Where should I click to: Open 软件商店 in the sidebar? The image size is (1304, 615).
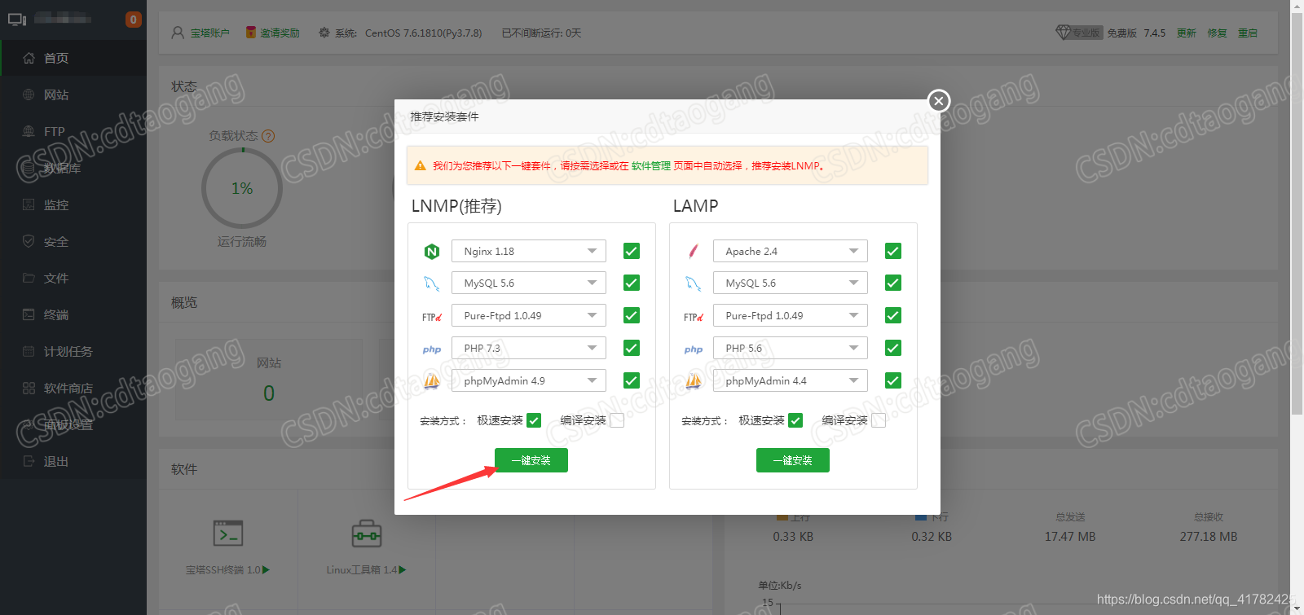(x=73, y=388)
